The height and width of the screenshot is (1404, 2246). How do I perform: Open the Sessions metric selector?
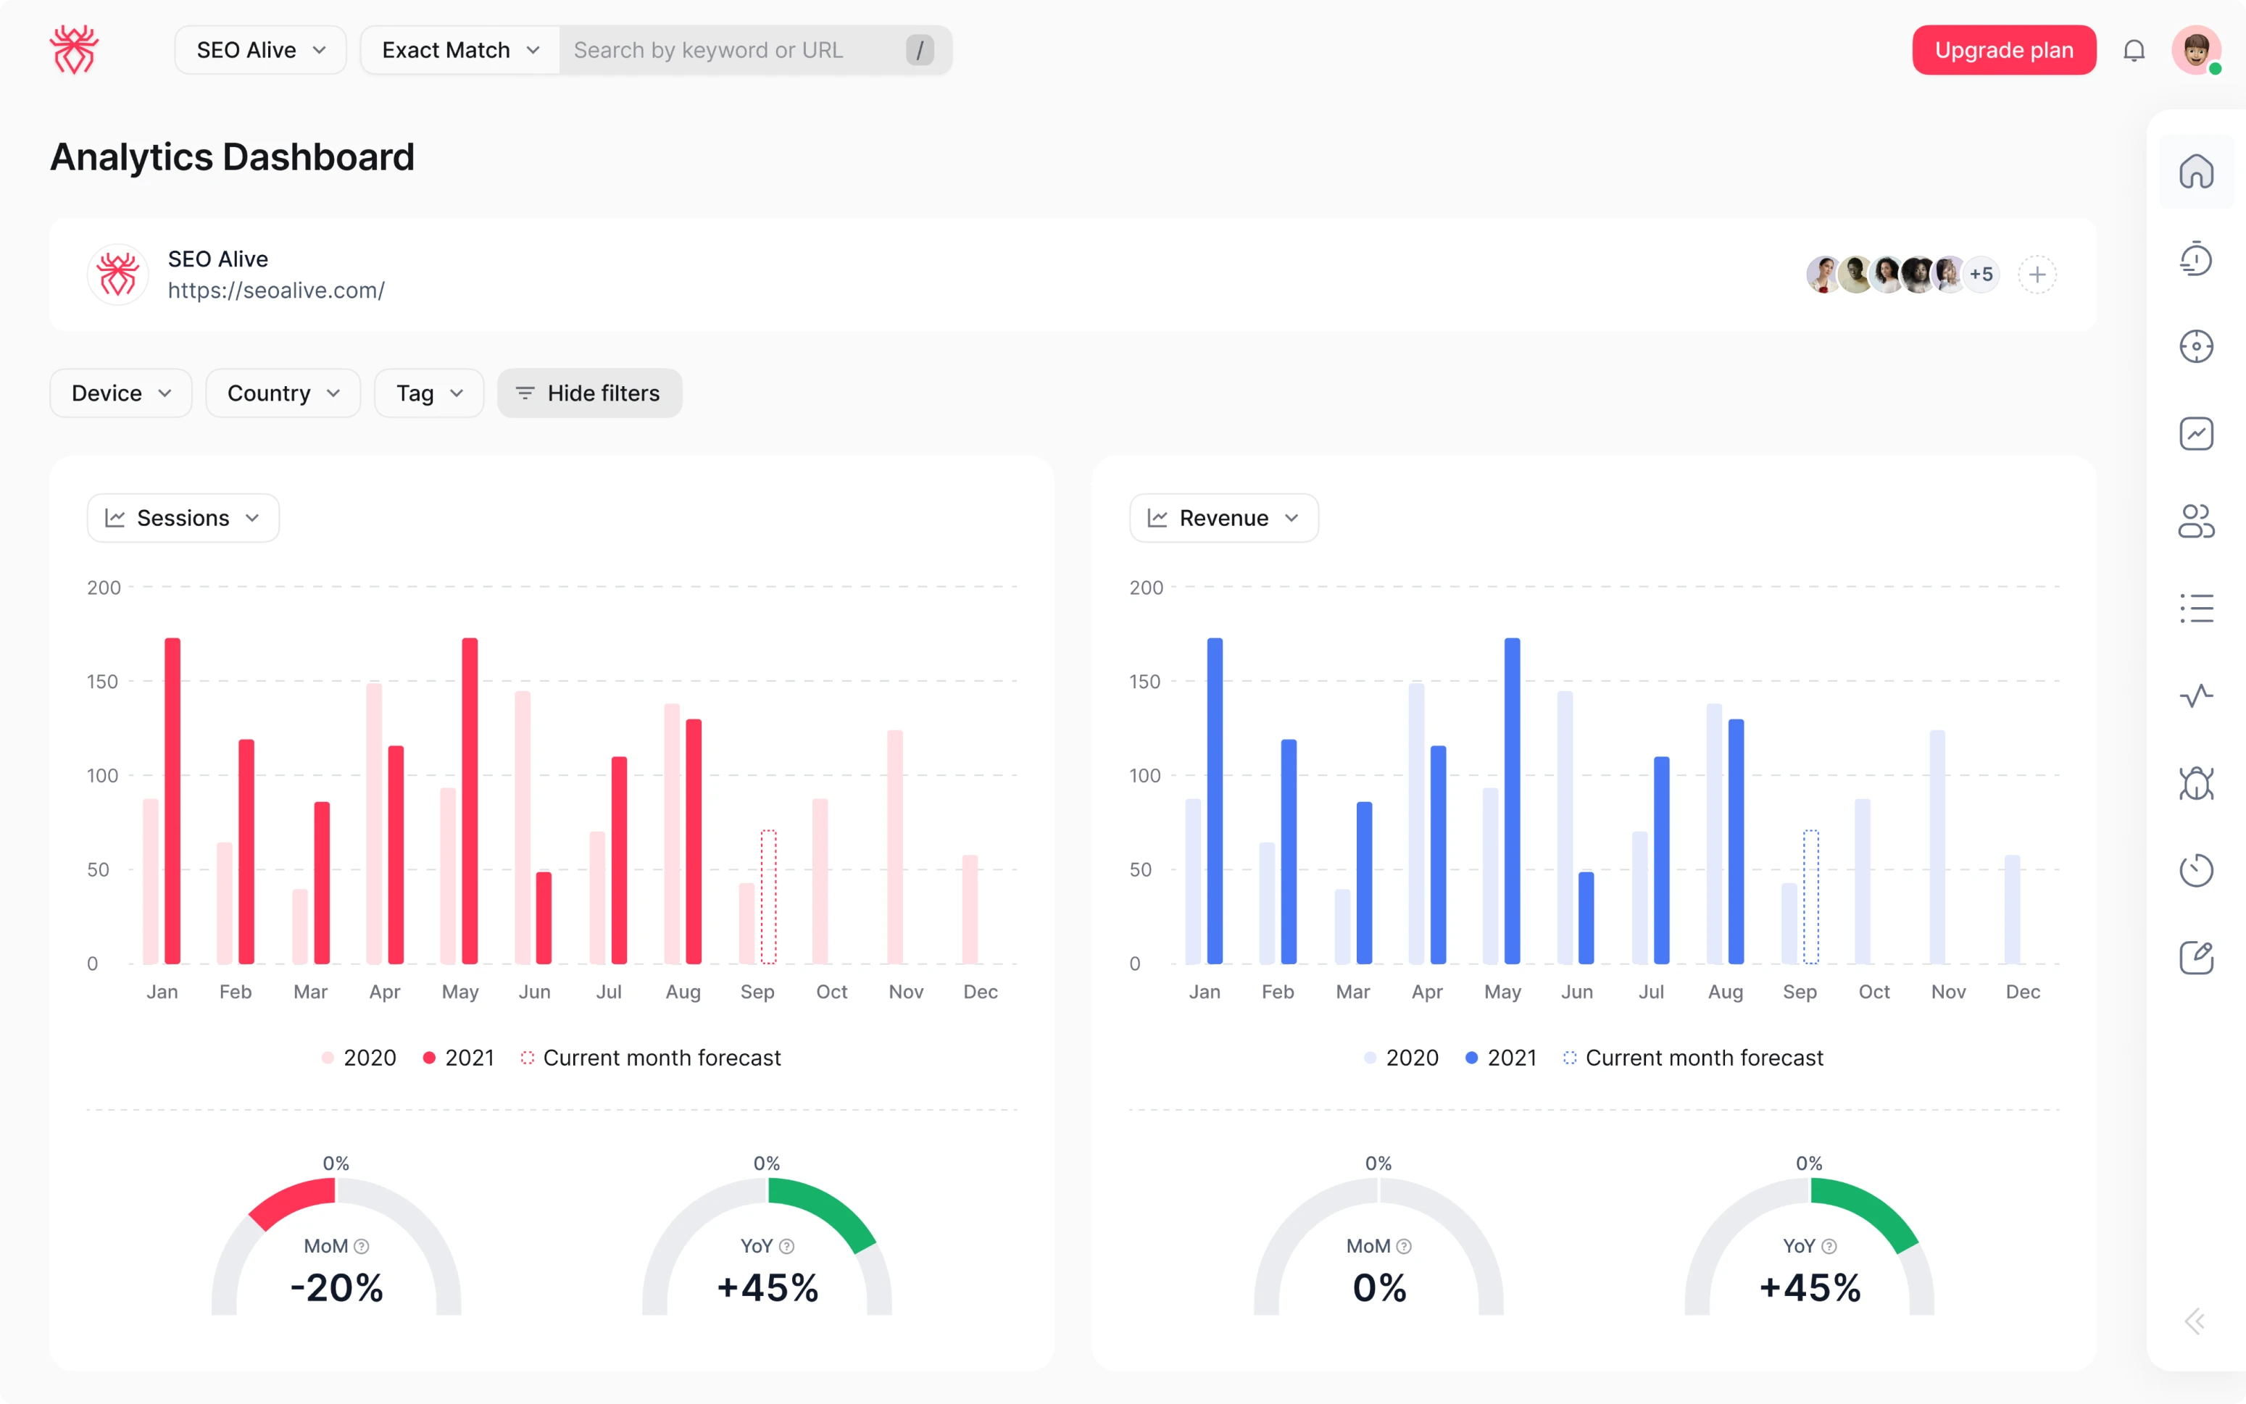pos(182,517)
